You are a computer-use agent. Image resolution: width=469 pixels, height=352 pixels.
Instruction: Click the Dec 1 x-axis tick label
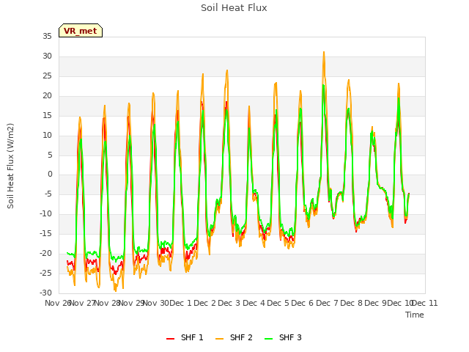(x=180, y=303)
